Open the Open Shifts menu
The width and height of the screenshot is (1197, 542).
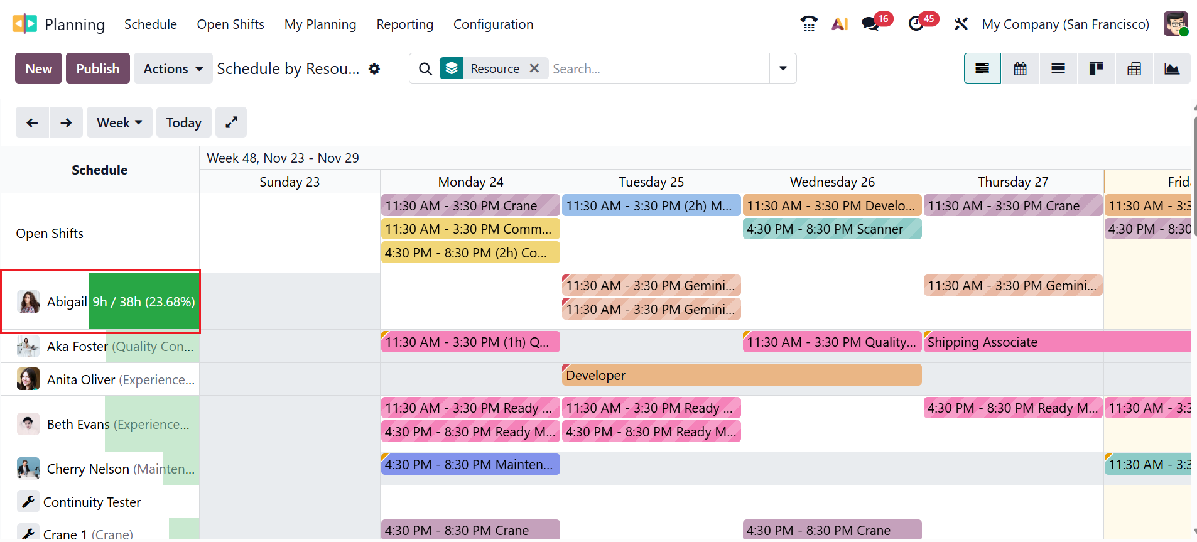pos(230,24)
